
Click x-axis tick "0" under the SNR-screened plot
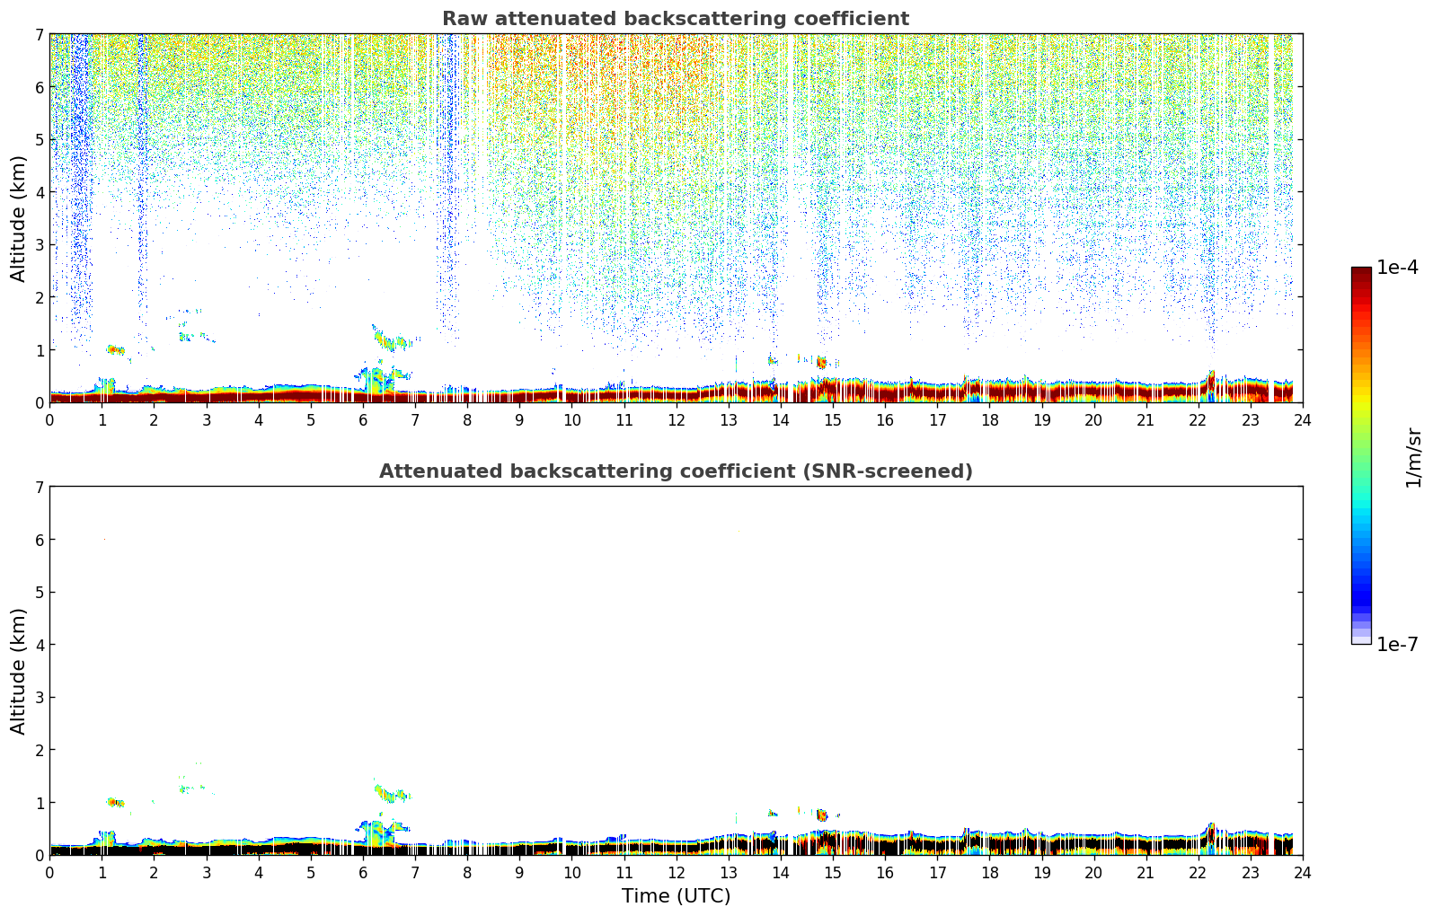pyautogui.click(x=49, y=872)
